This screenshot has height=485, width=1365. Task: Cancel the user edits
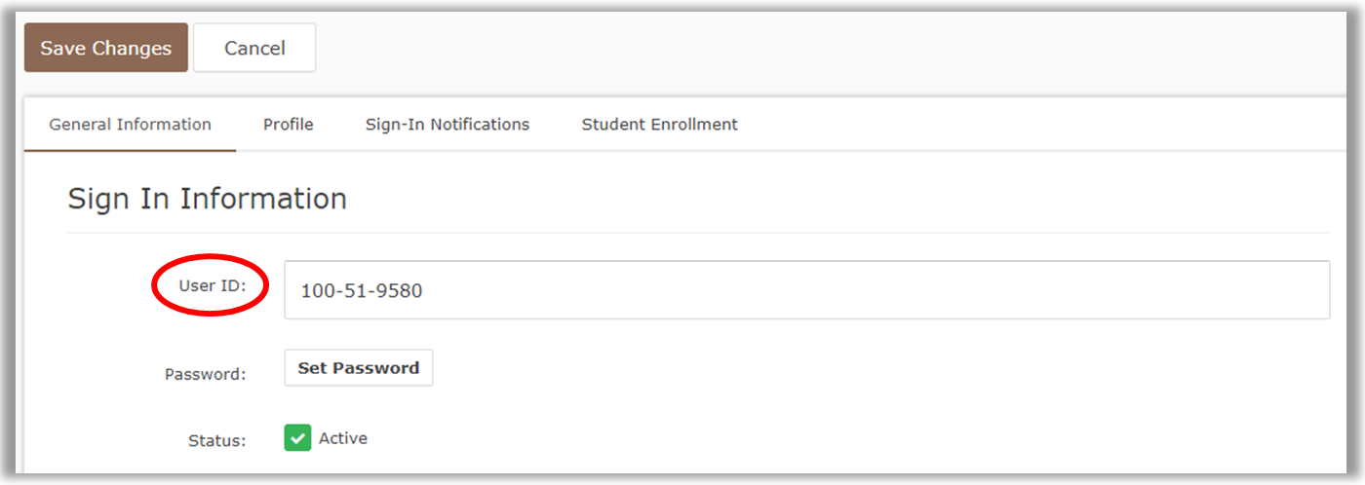pyautogui.click(x=254, y=49)
